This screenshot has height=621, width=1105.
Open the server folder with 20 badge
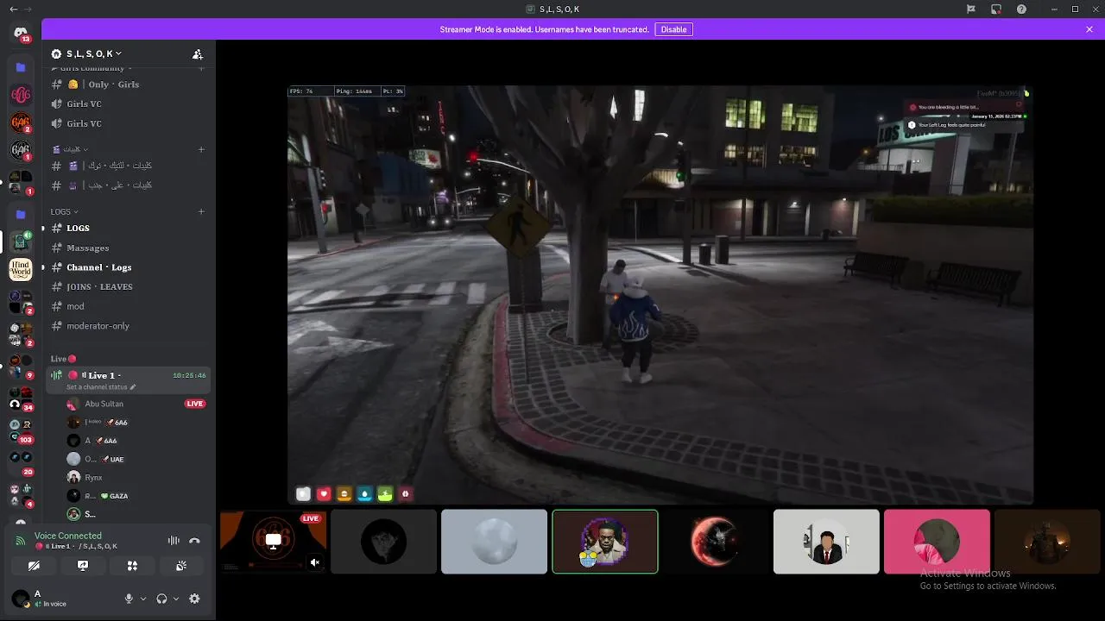(x=21, y=462)
